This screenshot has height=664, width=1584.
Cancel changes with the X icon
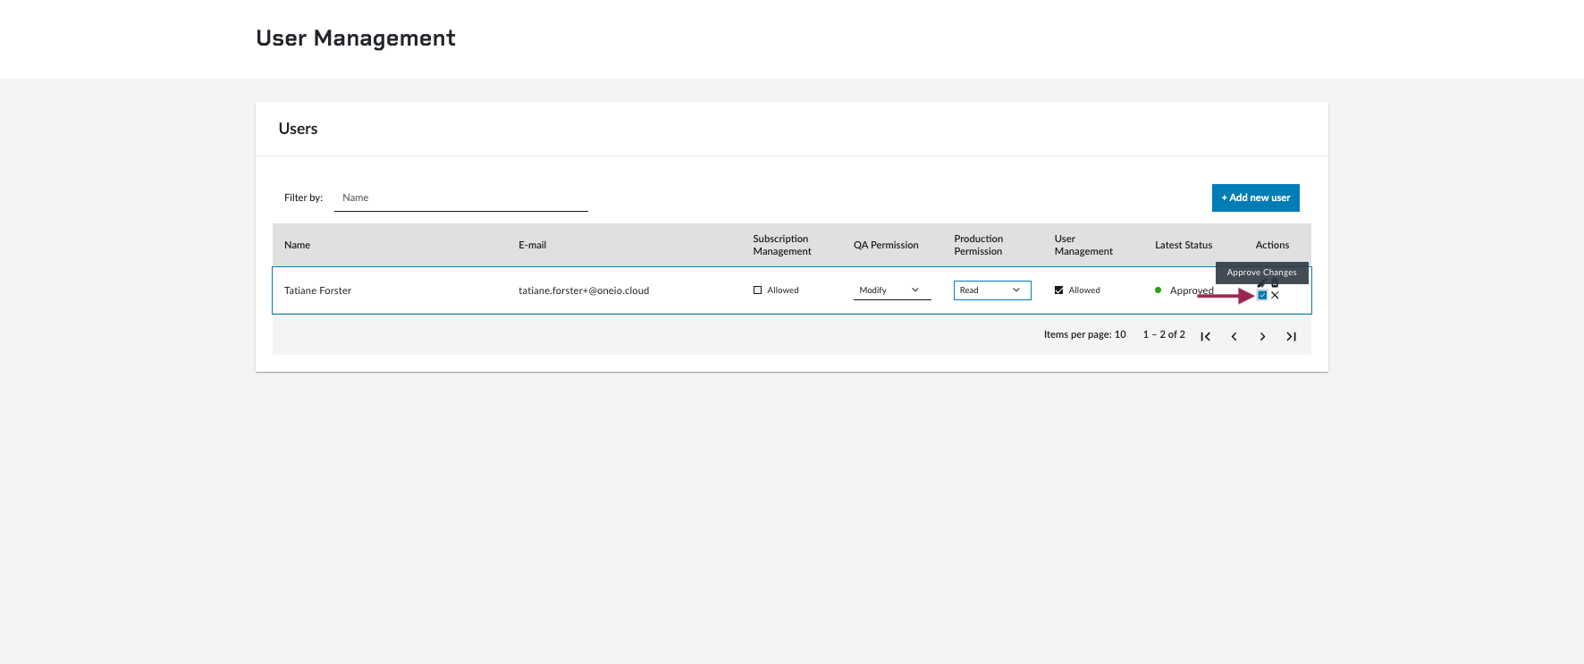1275,296
